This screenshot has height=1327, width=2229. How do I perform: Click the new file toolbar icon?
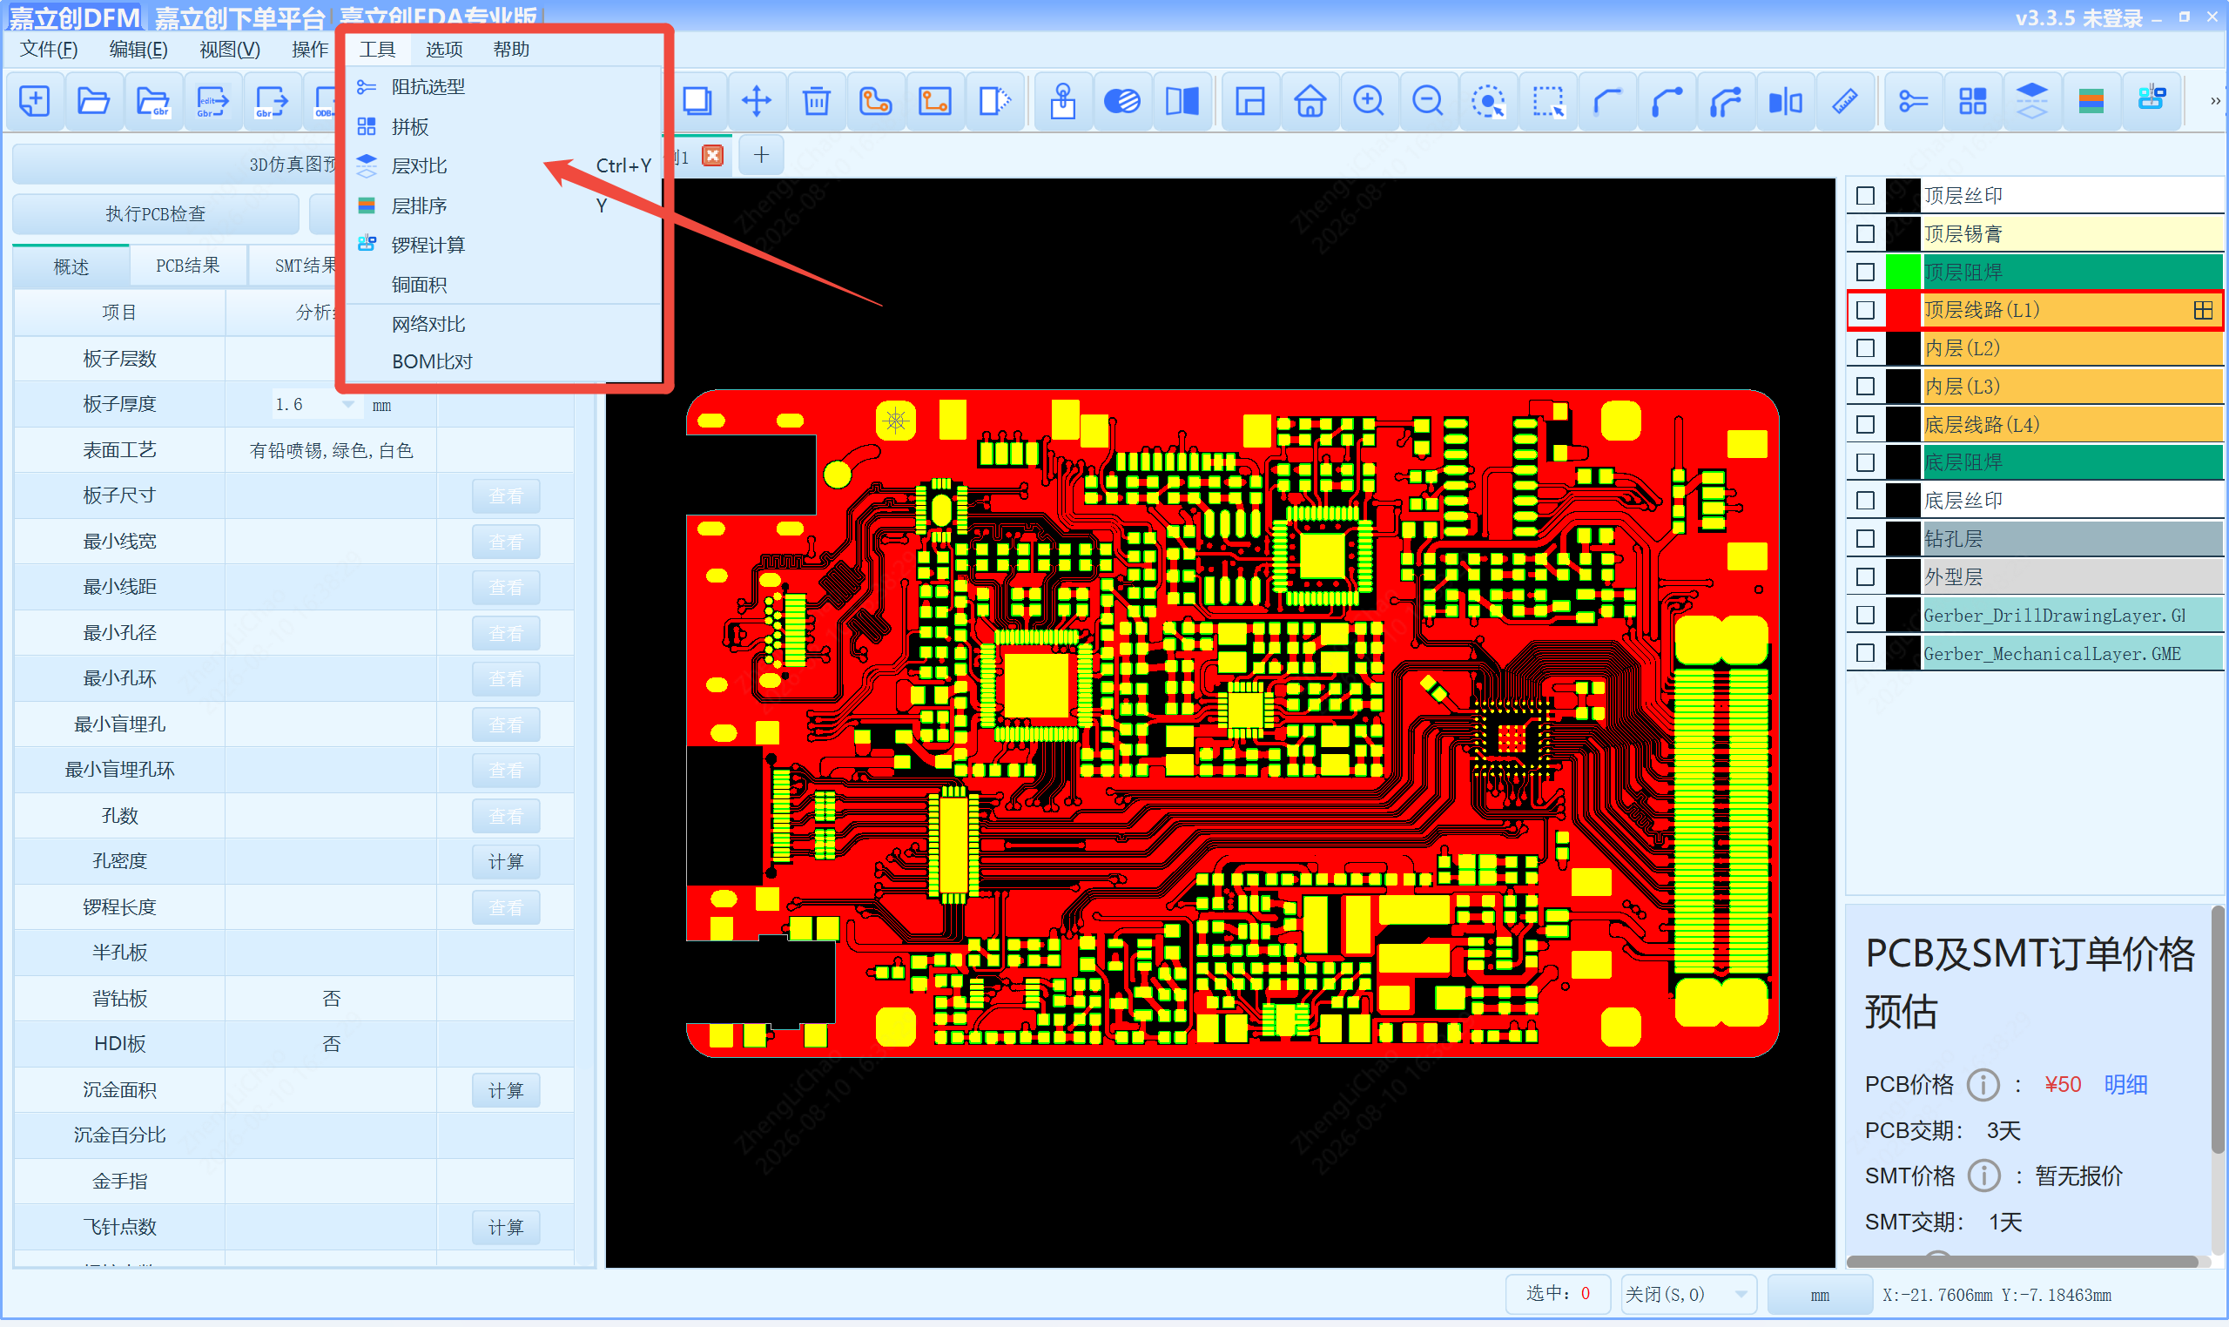pos(34,101)
